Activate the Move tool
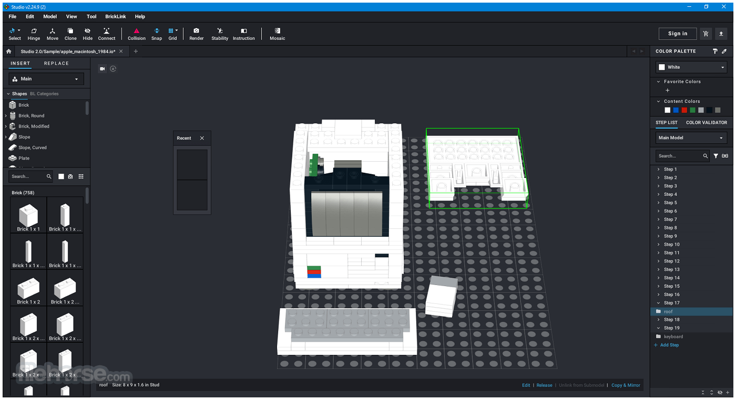 [x=53, y=34]
